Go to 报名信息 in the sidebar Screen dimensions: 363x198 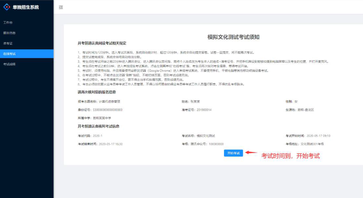[x=9, y=33]
